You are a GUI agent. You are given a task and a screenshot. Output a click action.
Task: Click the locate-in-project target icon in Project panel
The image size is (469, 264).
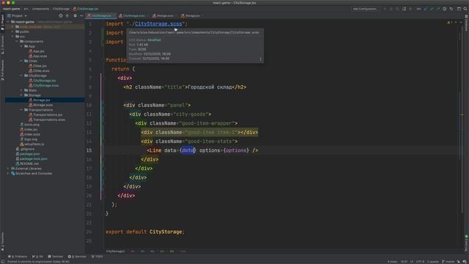point(61,15)
